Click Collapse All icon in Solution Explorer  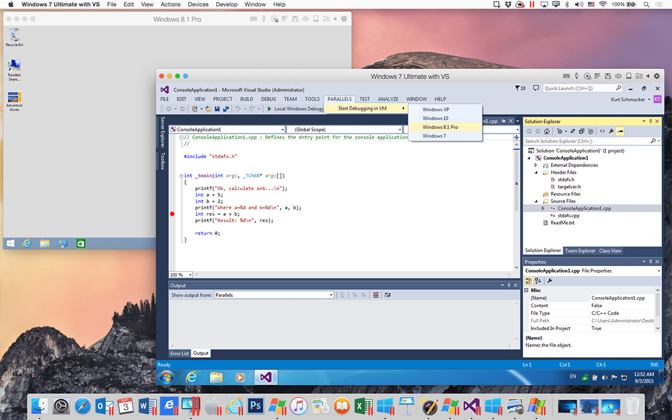point(582,131)
